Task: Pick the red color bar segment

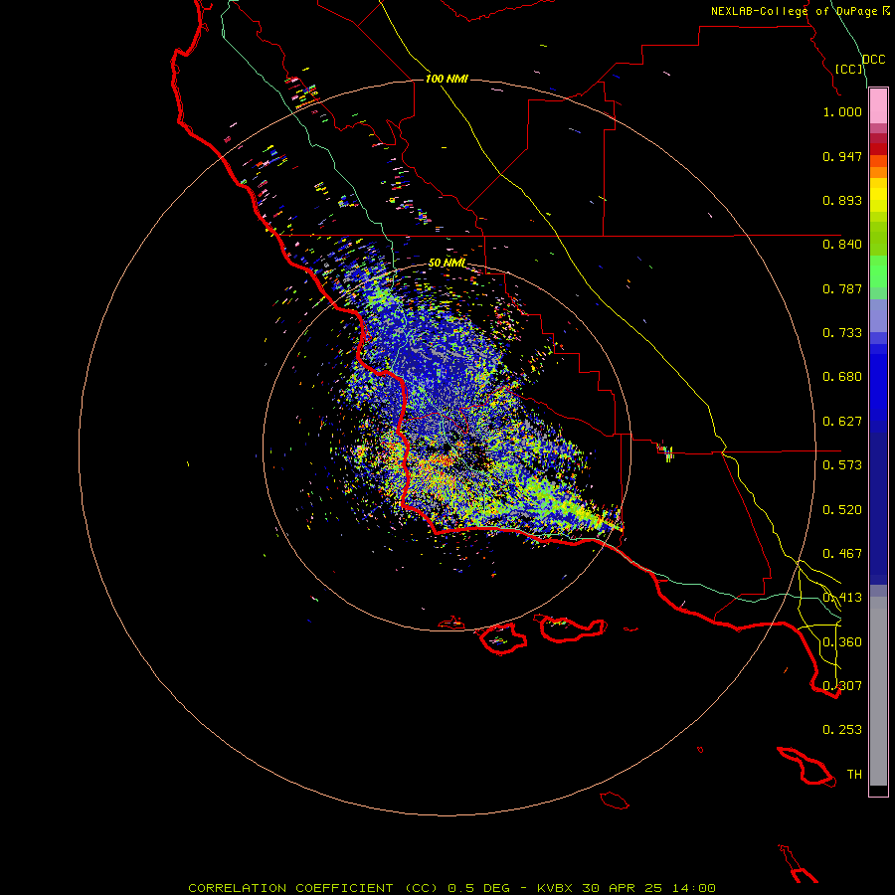Action: coord(878,149)
